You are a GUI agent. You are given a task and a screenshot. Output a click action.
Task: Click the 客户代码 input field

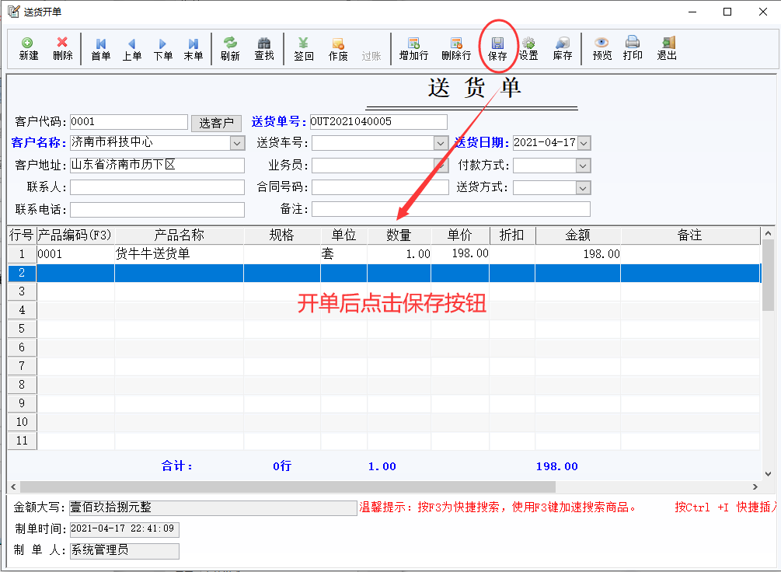(x=129, y=122)
